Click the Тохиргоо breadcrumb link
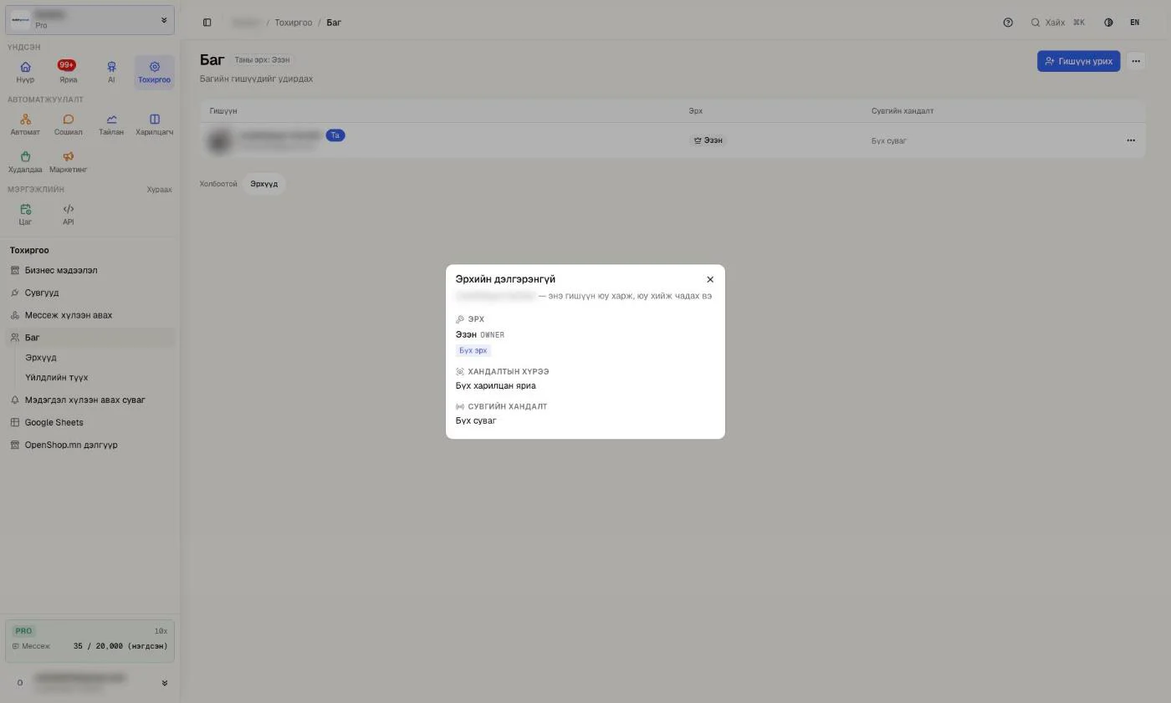The width and height of the screenshot is (1171, 703). [x=293, y=23]
